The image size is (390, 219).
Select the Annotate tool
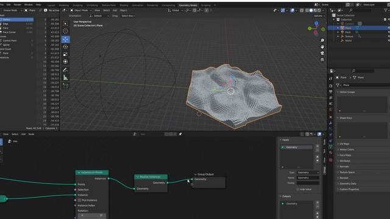pos(65,70)
